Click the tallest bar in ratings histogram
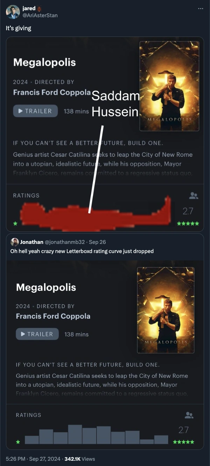Image resolution: width=210 pixels, height=466 pixels. point(75,434)
